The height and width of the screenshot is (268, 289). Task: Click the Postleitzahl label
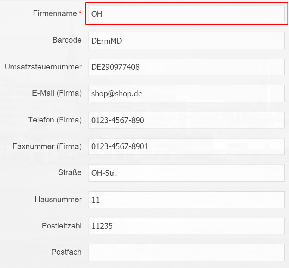(x=62, y=226)
